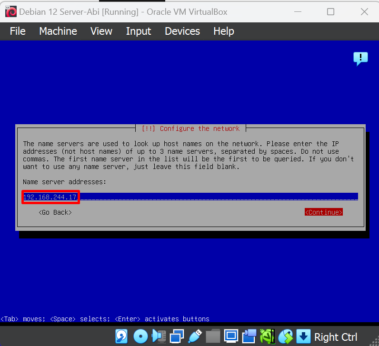
Task: Click the 'Name server addresses:' label
Action: [x=65, y=182]
